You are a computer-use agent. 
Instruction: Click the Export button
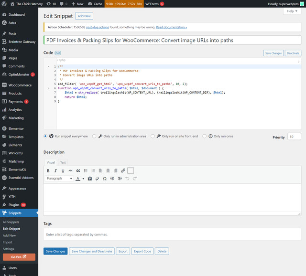tap(123, 251)
